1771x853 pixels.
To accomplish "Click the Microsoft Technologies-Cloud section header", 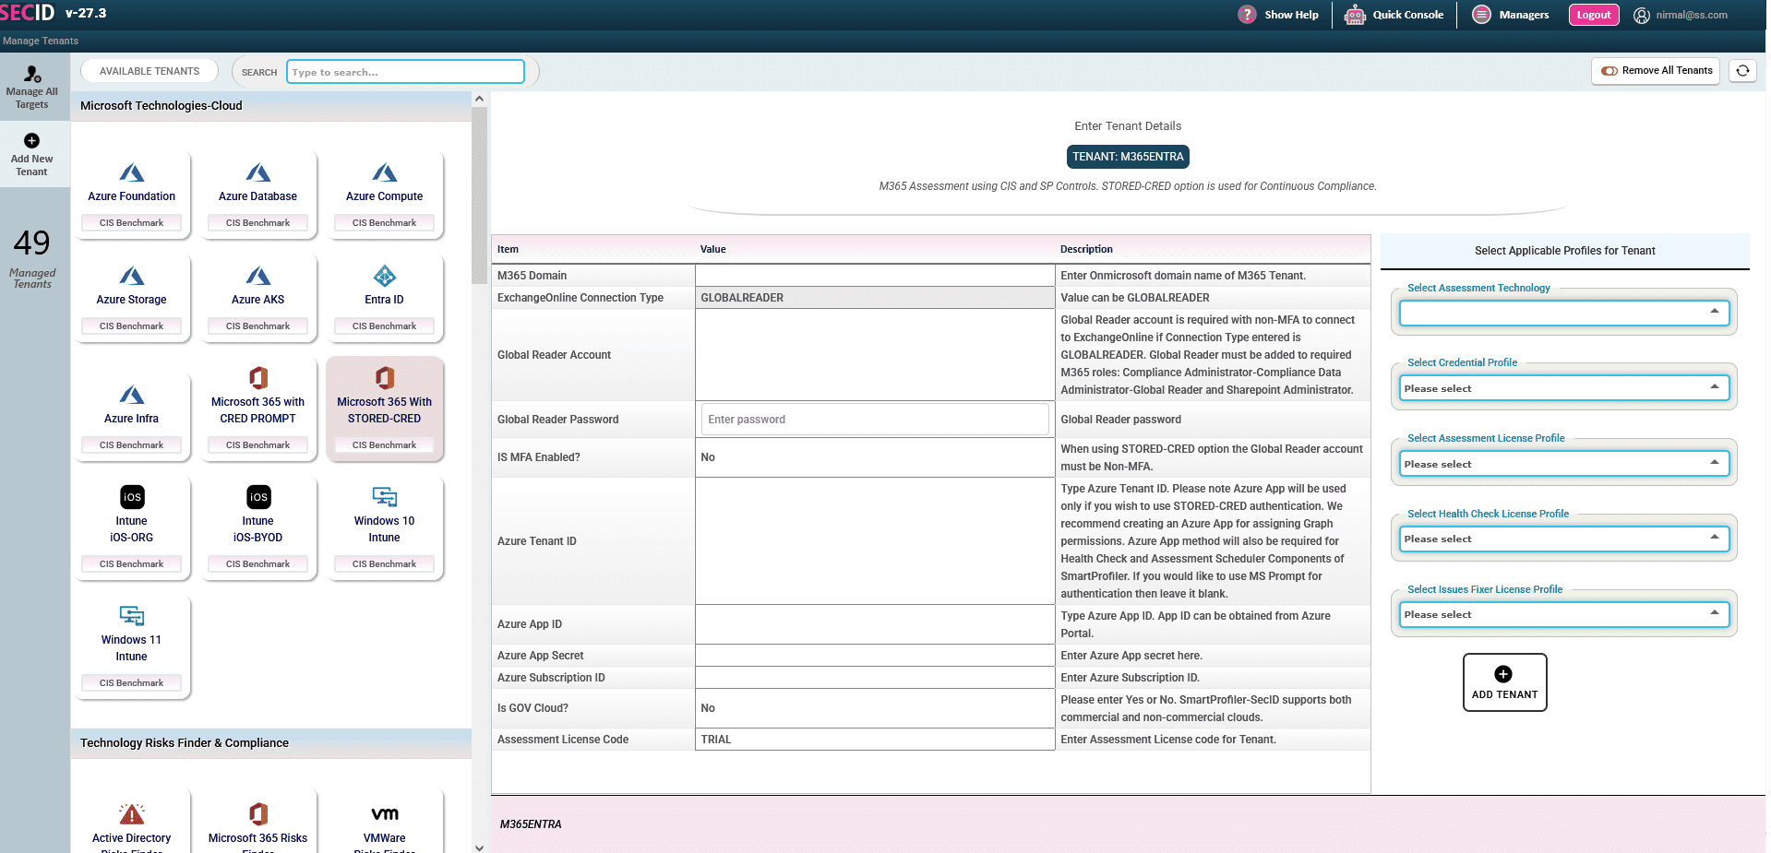I will 271,106.
